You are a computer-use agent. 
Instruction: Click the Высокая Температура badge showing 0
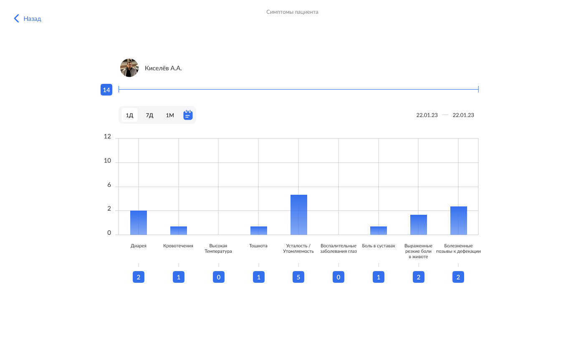pos(218,277)
